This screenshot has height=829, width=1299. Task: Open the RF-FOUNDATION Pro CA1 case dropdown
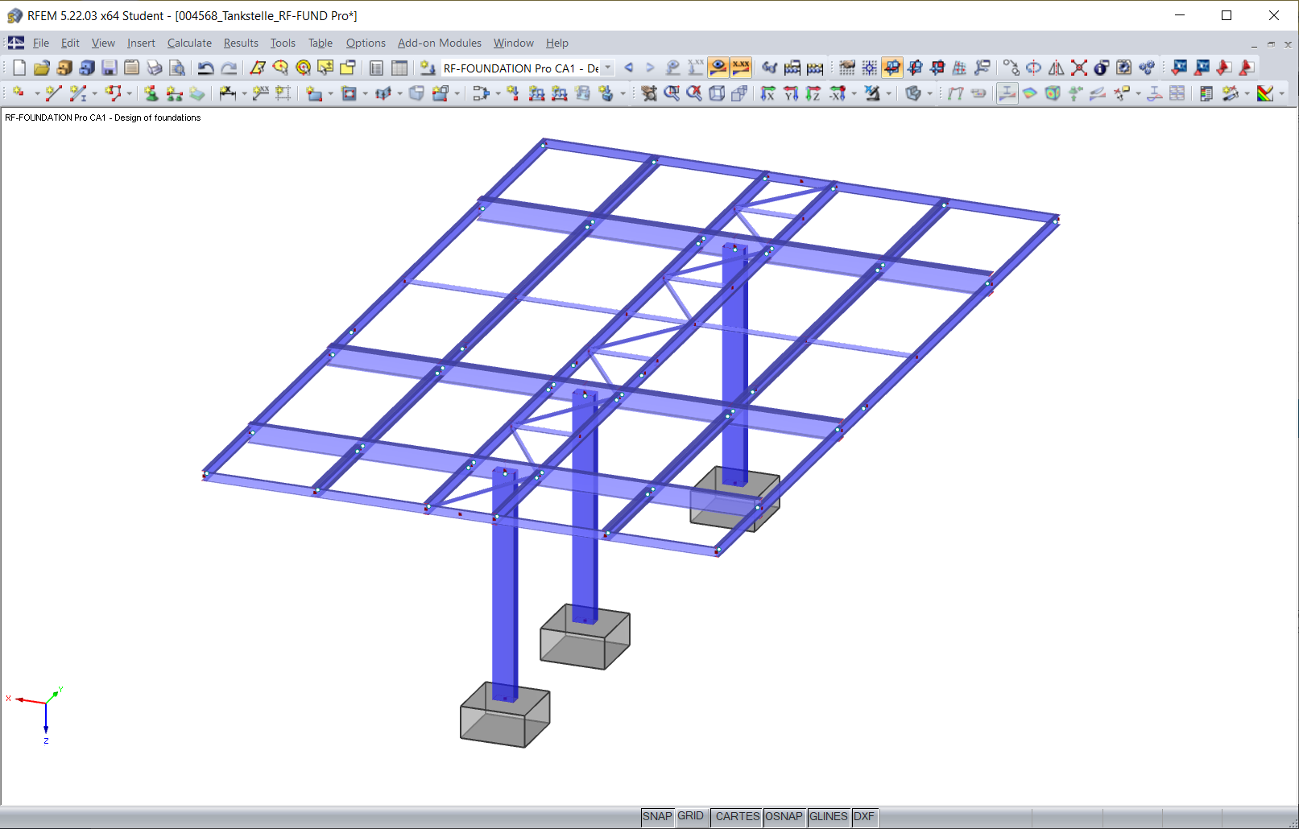point(609,68)
